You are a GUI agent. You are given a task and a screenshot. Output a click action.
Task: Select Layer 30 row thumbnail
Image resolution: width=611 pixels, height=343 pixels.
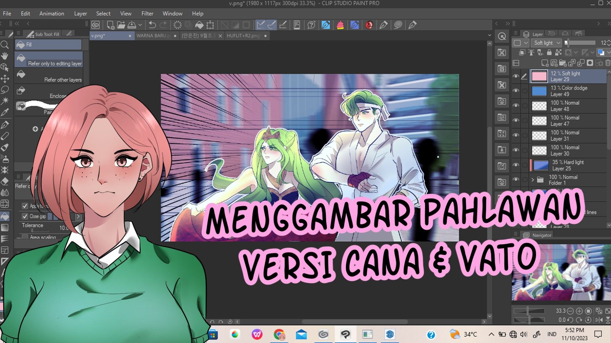[539, 150]
